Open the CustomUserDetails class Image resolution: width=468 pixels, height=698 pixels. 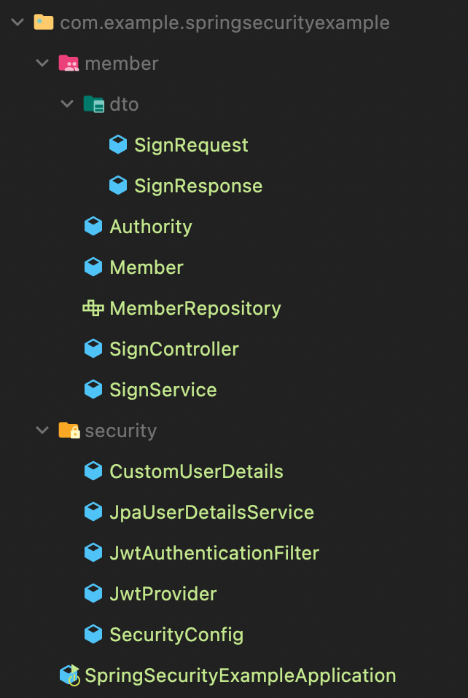(196, 471)
